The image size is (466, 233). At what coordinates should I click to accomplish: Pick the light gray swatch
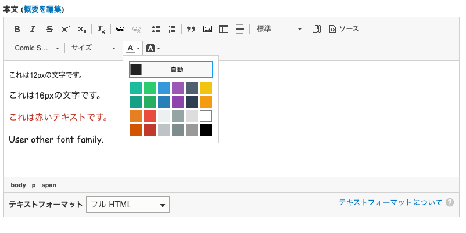[192, 116]
